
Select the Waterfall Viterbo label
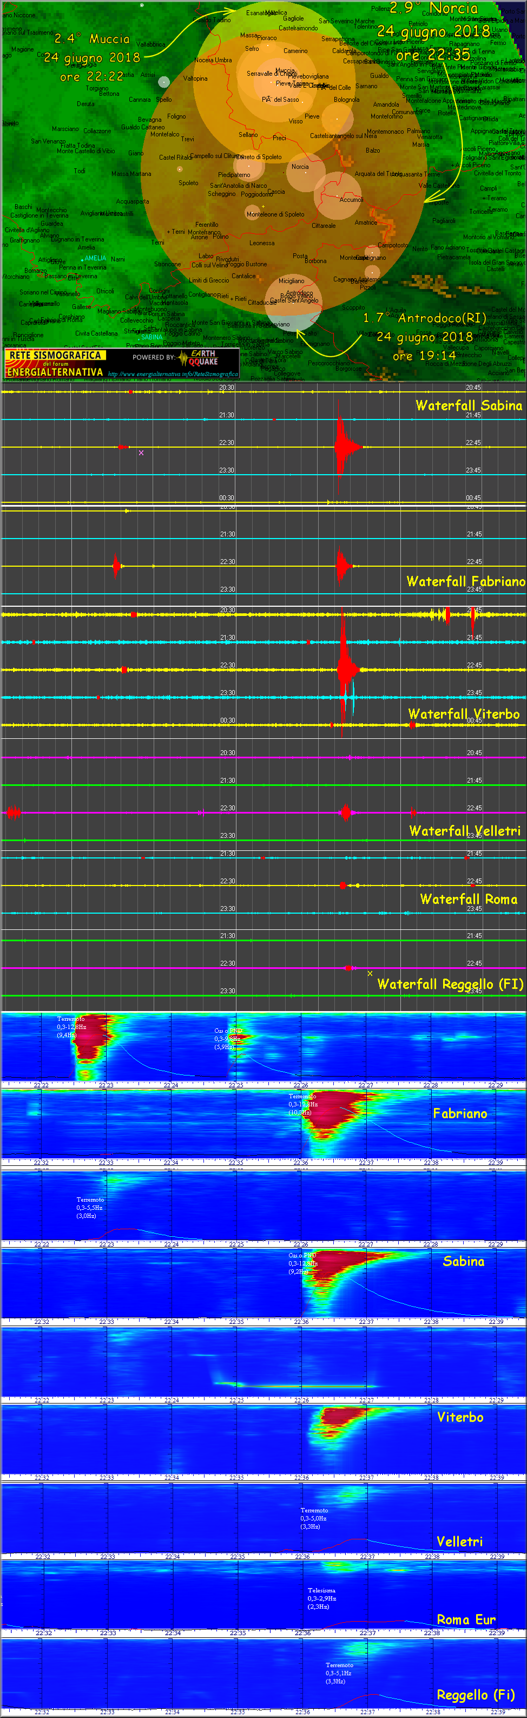(464, 713)
